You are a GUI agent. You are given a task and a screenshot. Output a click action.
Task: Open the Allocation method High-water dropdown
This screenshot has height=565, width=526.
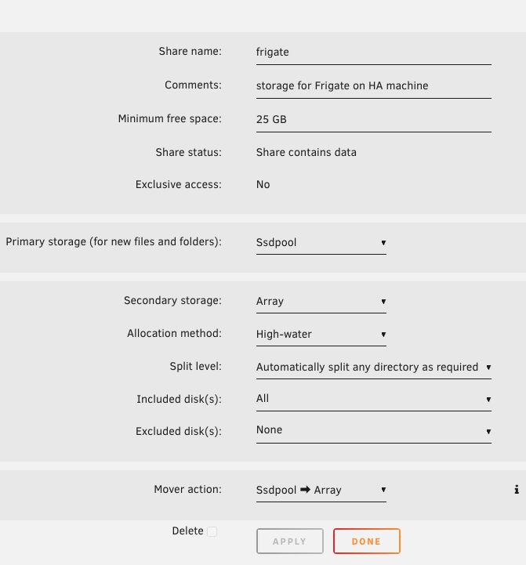(x=321, y=335)
